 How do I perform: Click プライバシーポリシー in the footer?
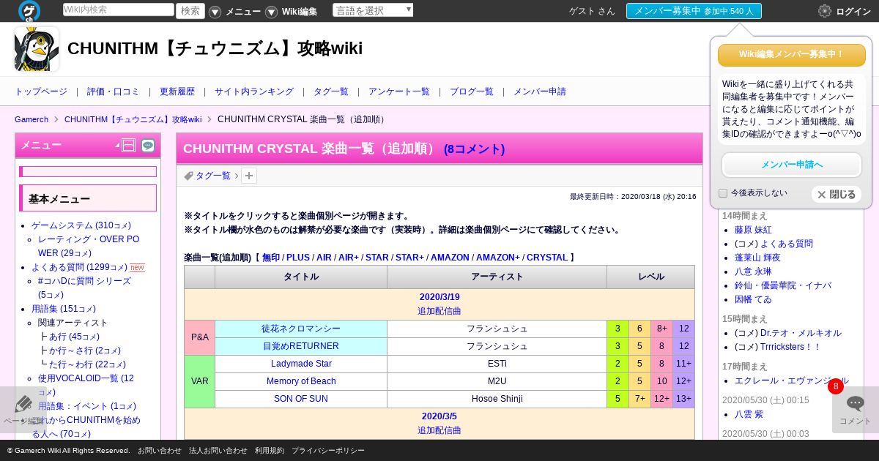328,451
